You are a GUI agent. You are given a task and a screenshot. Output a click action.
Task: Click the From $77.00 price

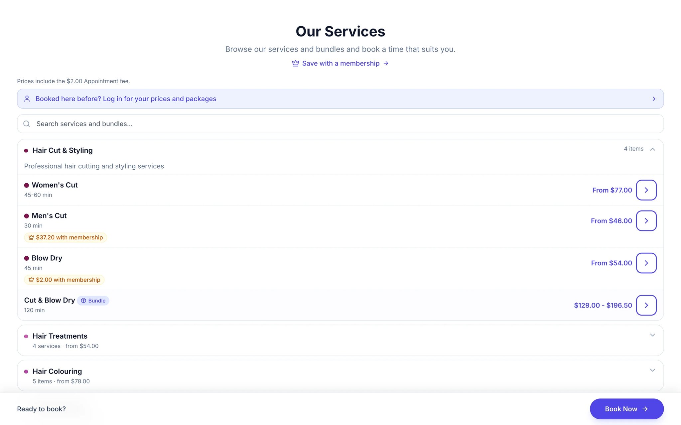tap(612, 190)
